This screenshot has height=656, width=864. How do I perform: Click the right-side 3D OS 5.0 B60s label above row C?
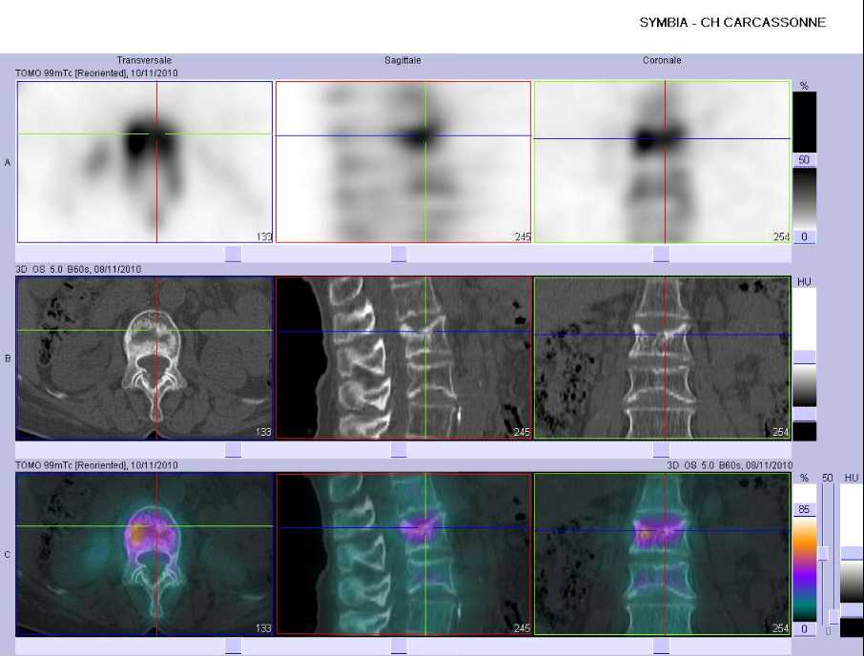[x=730, y=465]
